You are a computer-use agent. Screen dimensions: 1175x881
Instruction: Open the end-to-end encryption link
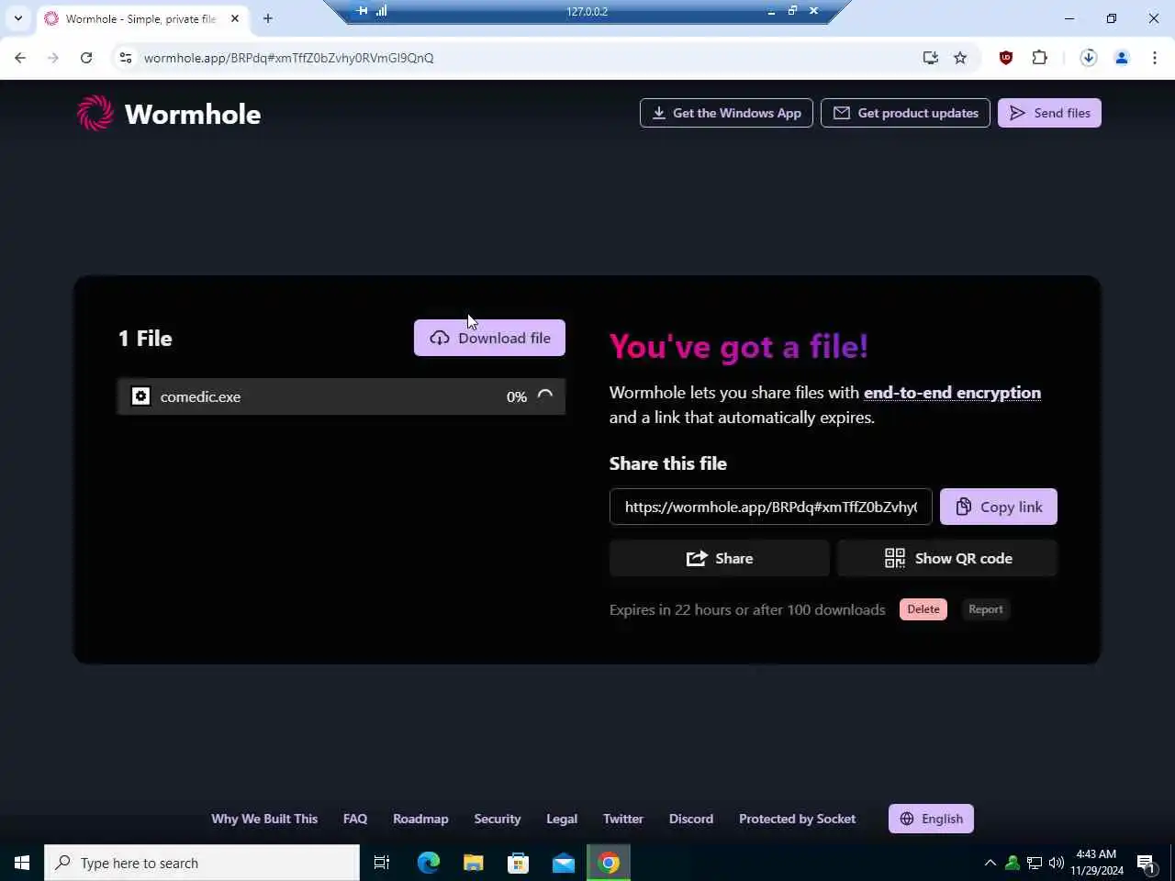(952, 393)
